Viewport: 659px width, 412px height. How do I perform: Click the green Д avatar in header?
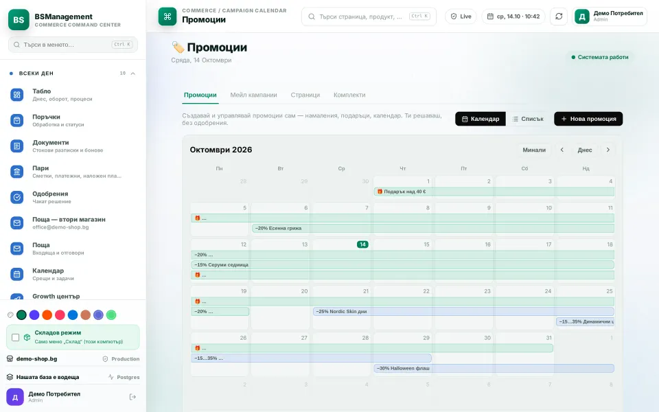tap(582, 16)
